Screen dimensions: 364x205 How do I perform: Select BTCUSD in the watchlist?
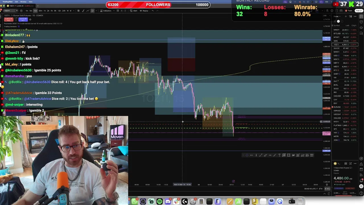pos(345,34)
